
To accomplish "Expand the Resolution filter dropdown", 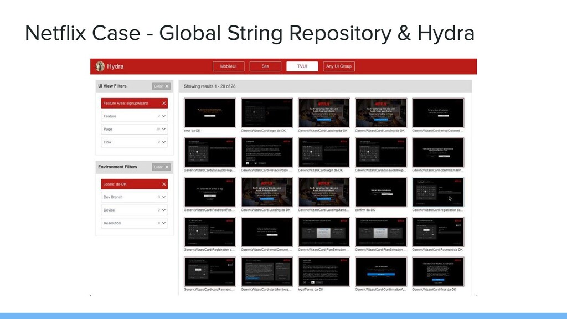I will pyautogui.click(x=134, y=223).
